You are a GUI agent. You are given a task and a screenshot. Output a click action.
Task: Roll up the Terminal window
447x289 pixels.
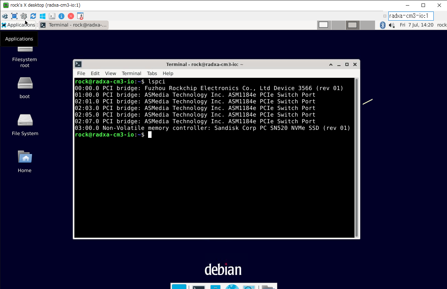331,65
